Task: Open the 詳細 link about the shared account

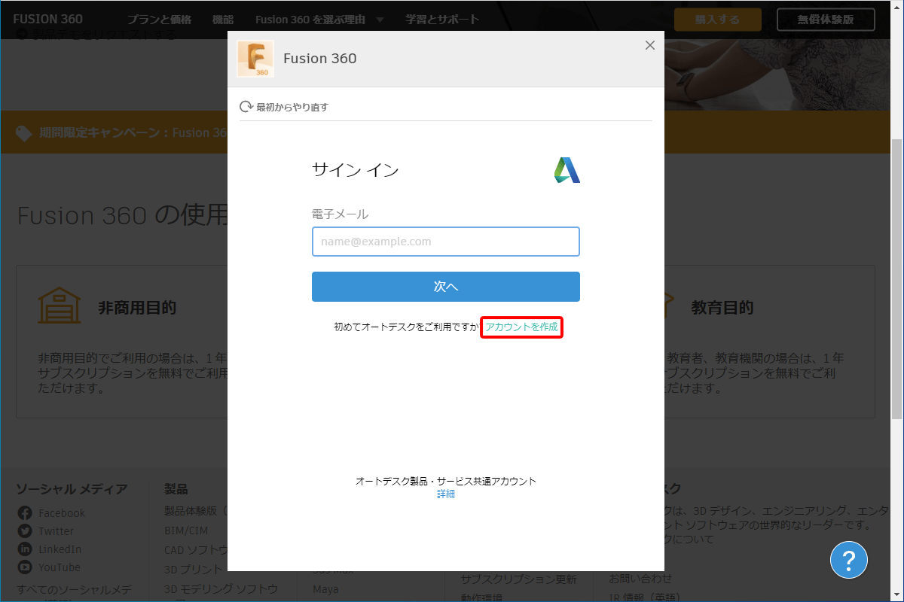Action: pos(446,494)
